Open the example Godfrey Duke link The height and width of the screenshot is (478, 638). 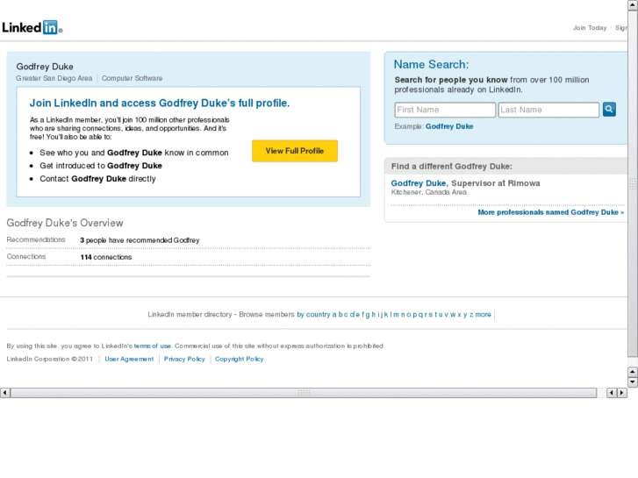coord(449,126)
